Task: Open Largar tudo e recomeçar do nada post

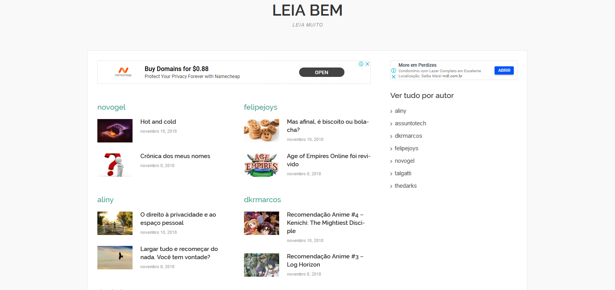Action: pos(179,253)
